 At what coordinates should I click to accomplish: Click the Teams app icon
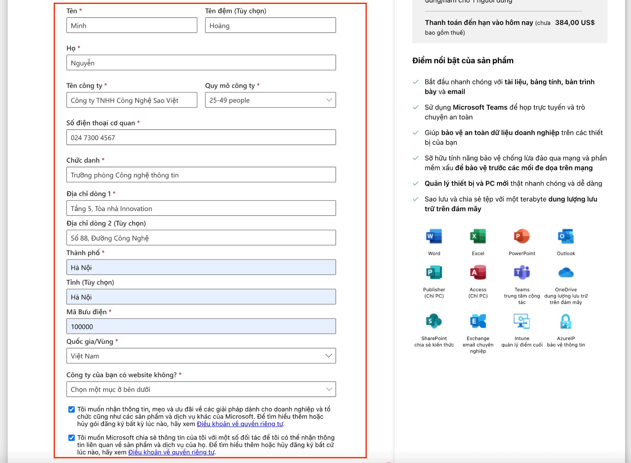(x=522, y=272)
